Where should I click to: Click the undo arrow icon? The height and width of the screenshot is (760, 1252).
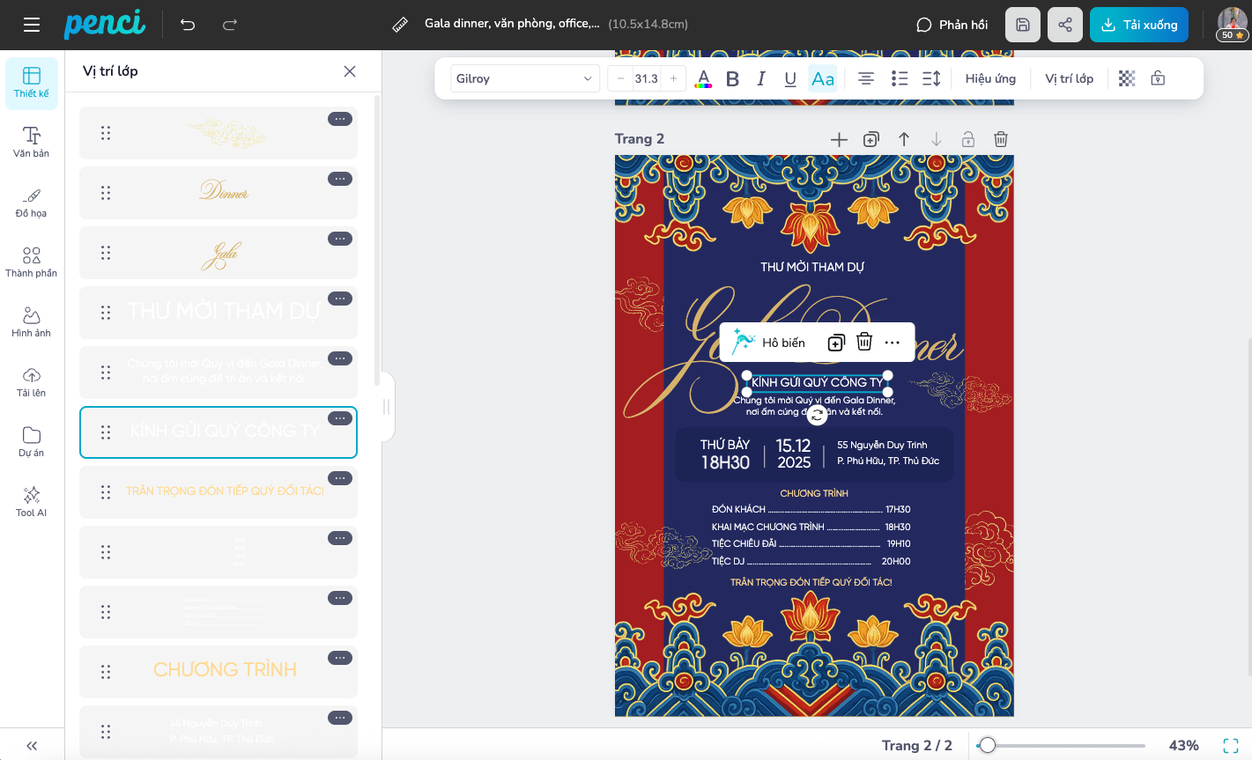(188, 25)
